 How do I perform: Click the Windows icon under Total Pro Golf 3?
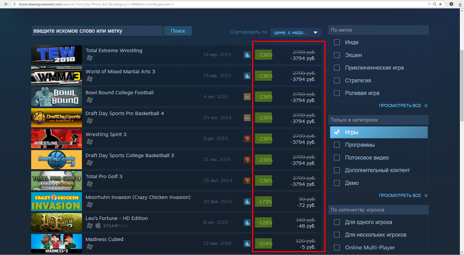pyautogui.click(x=90, y=184)
